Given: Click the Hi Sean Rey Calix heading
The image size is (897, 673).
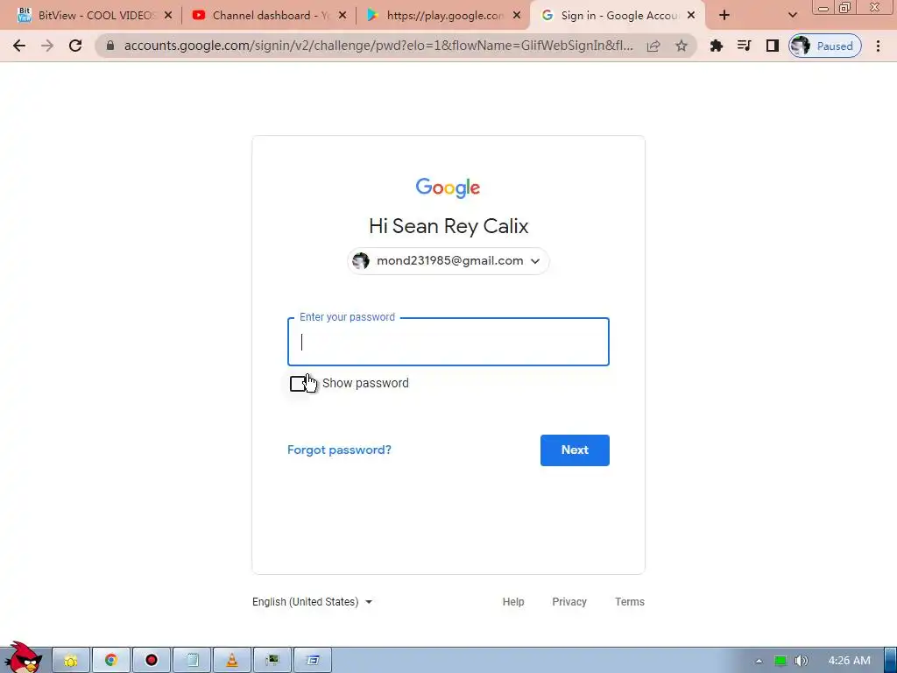Looking at the screenshot, I should click(x=448, y=226).
